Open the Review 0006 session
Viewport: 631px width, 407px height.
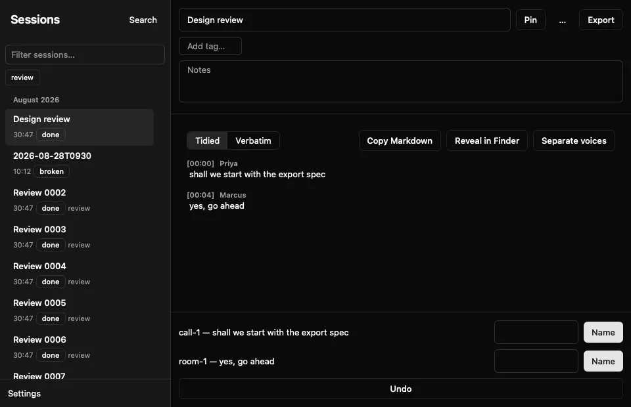pos(80,347)
